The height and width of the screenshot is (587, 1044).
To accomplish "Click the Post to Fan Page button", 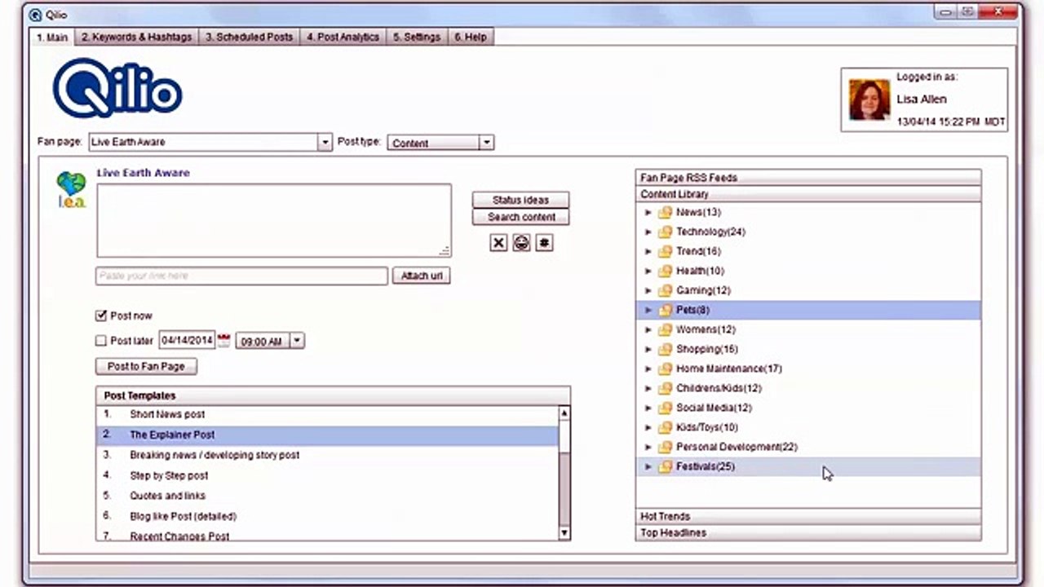I will click(146, 366).
